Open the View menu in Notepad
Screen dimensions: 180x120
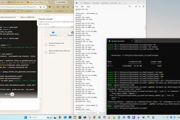88,7
